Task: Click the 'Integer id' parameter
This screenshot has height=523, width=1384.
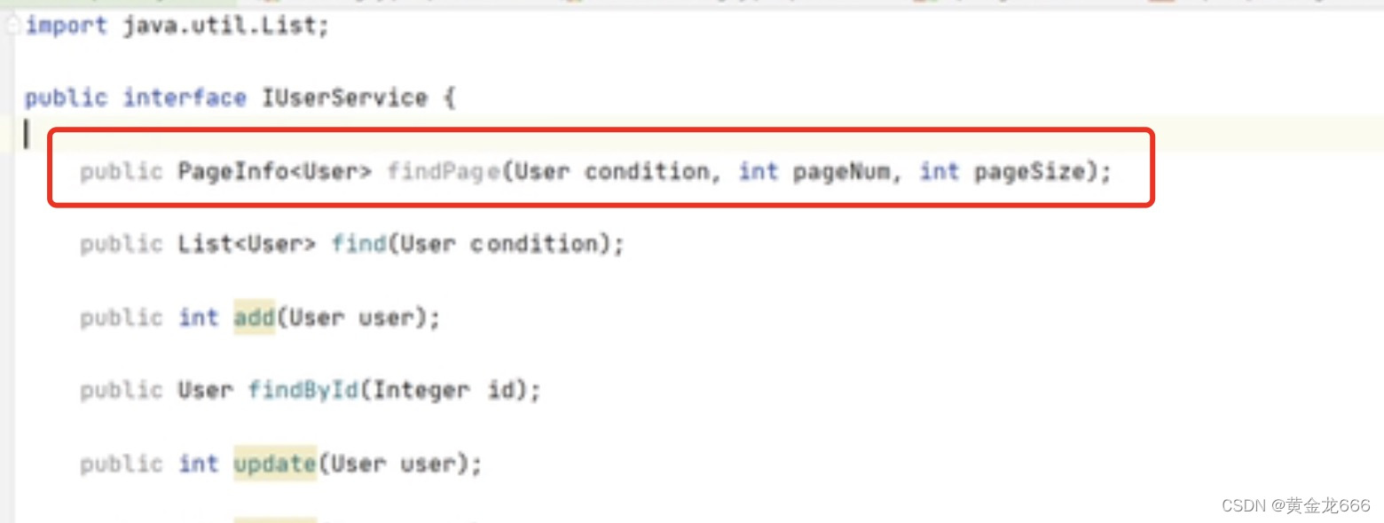Action: point(444,390)
